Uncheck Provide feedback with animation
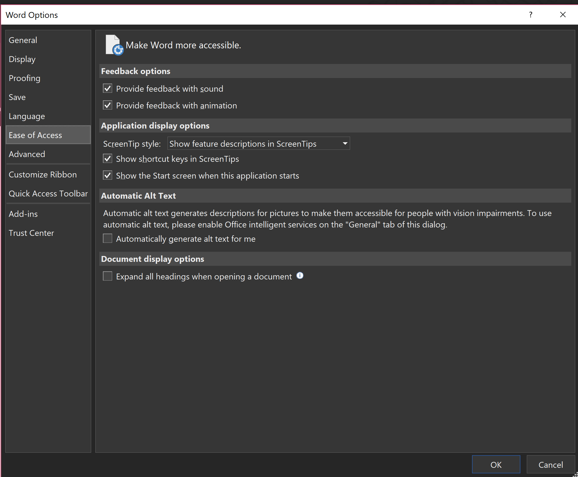 pos(108,105)
